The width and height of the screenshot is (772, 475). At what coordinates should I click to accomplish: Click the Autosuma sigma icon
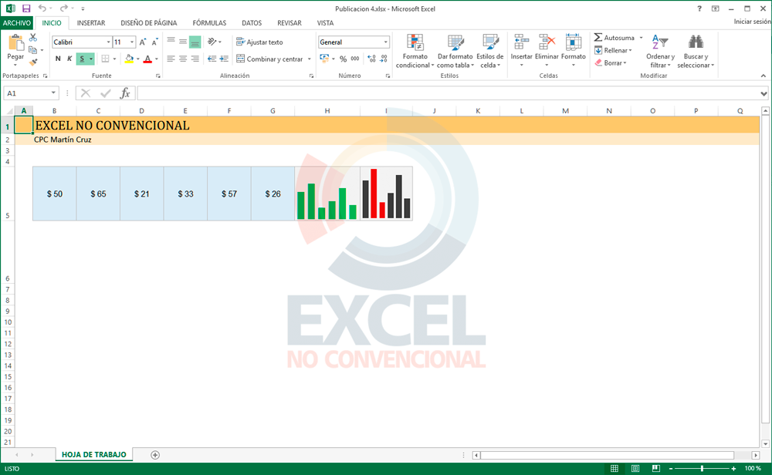coord(598,38)
